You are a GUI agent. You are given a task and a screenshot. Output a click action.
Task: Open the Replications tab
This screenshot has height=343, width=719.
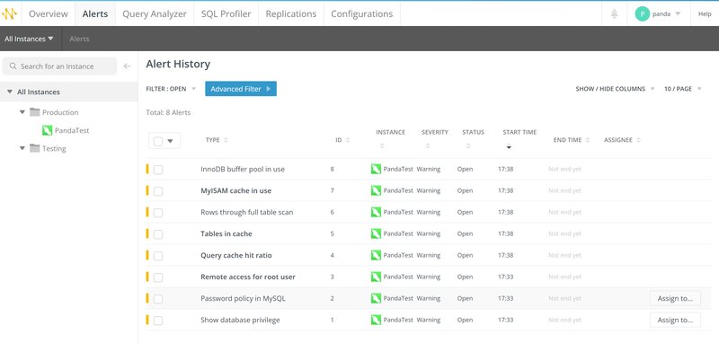point(291,13)
